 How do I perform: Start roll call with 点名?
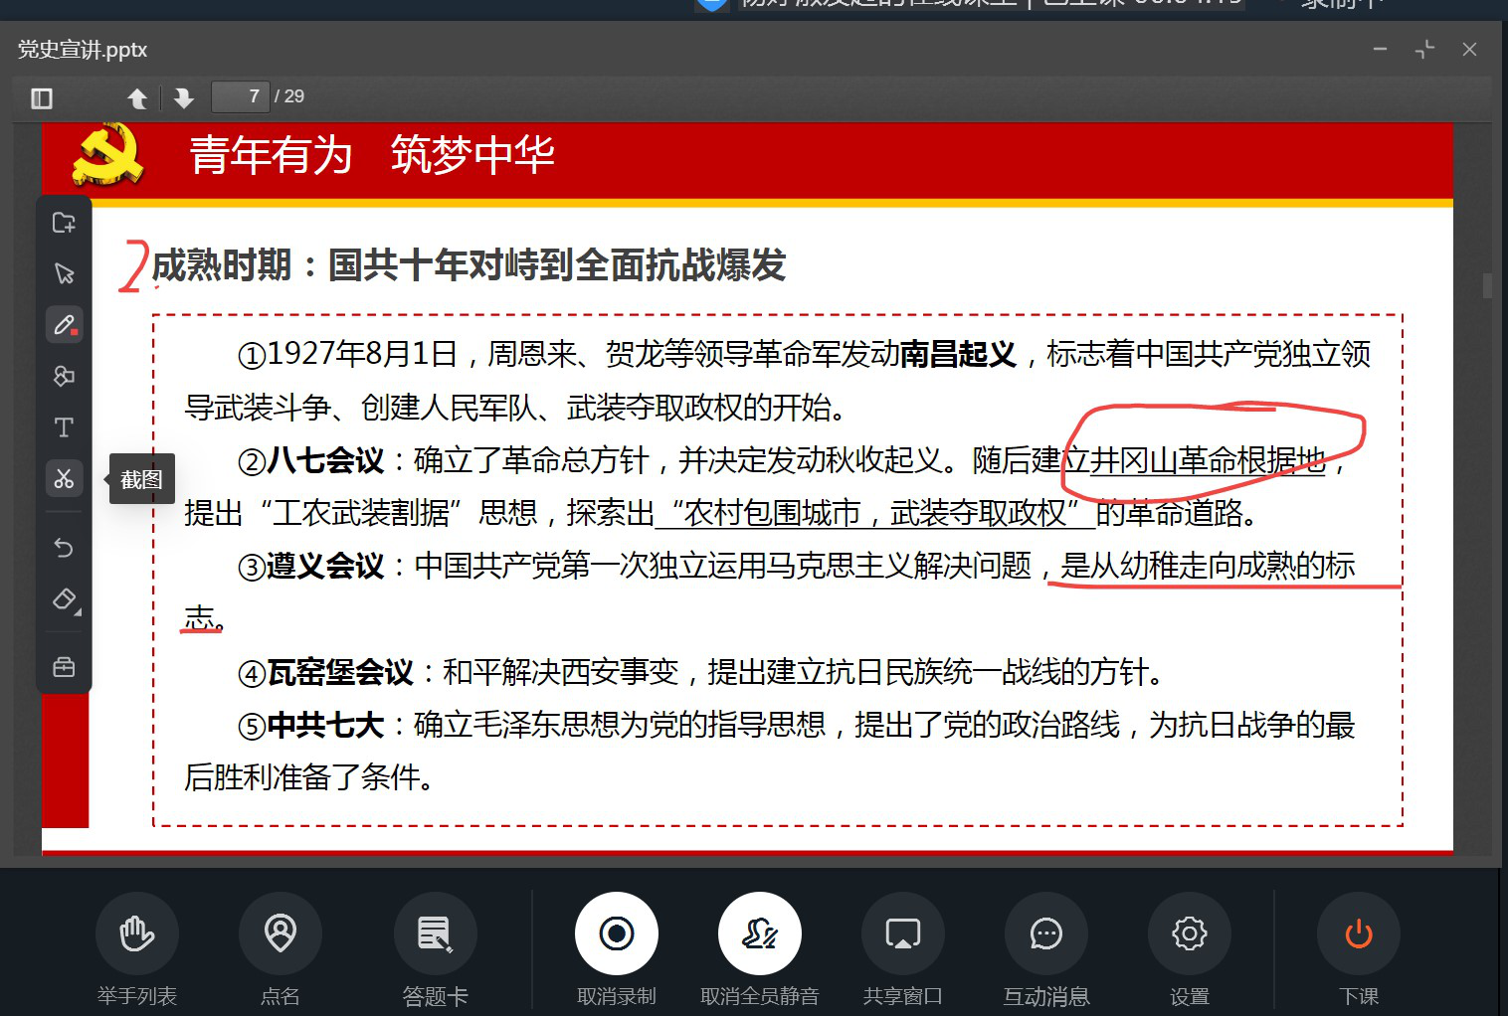point(280,933)
